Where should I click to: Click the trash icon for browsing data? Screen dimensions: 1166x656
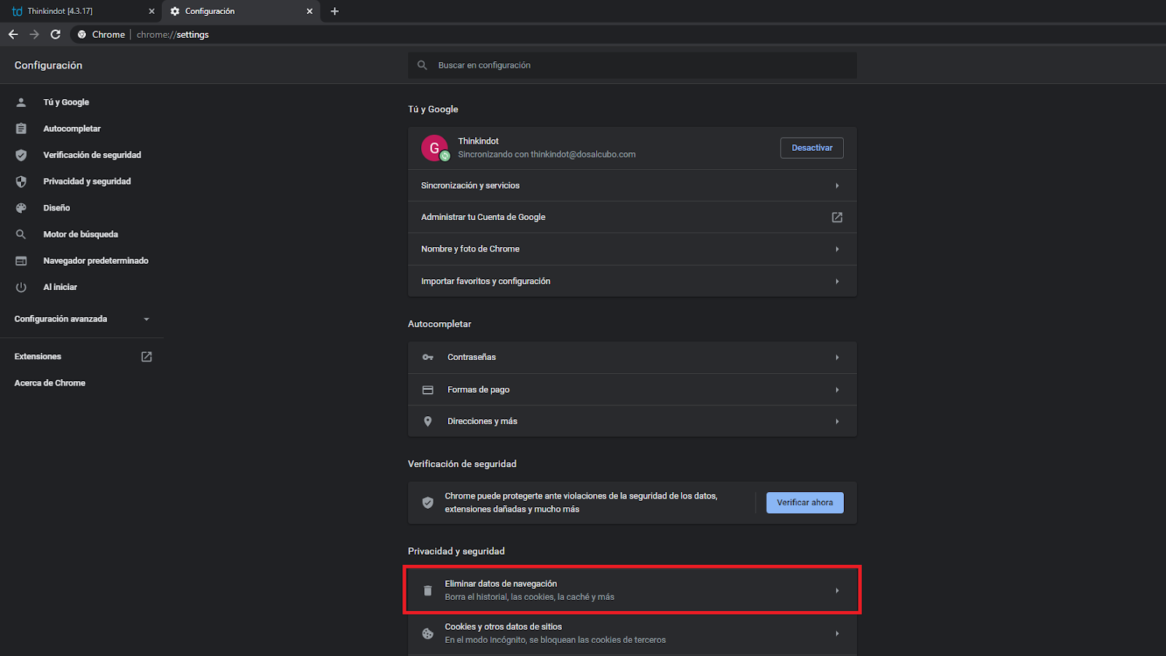(428, 590)
